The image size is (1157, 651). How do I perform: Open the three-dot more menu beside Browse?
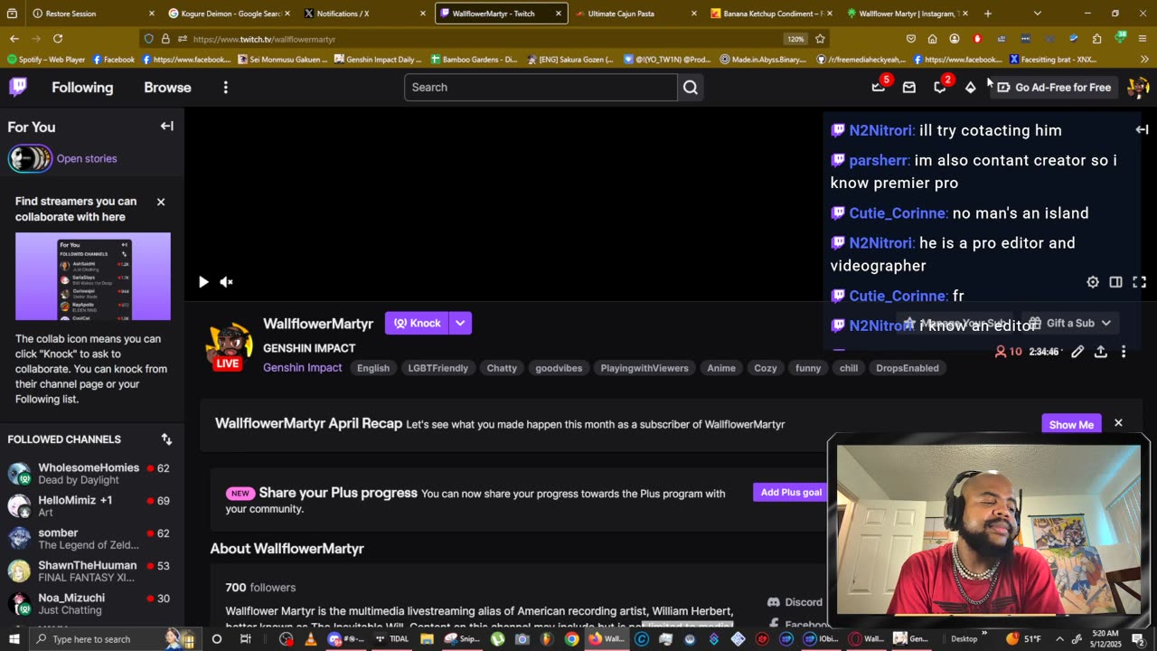point(226,88)
